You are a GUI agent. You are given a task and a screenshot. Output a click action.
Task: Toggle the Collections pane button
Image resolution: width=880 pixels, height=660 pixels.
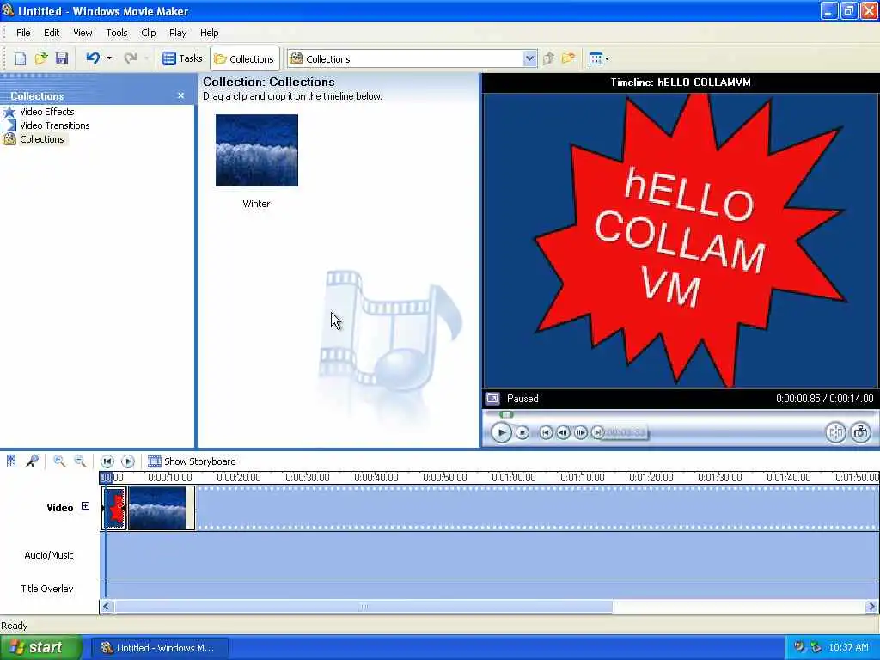click(245, 58)
